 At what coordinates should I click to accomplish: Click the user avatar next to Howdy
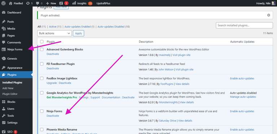pos(273,3)
